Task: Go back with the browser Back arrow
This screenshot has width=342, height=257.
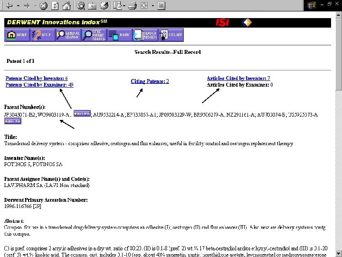Action: [x=9, y=6]
